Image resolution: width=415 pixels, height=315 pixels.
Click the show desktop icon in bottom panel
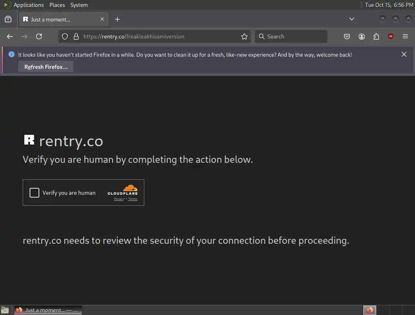(5, 310)
